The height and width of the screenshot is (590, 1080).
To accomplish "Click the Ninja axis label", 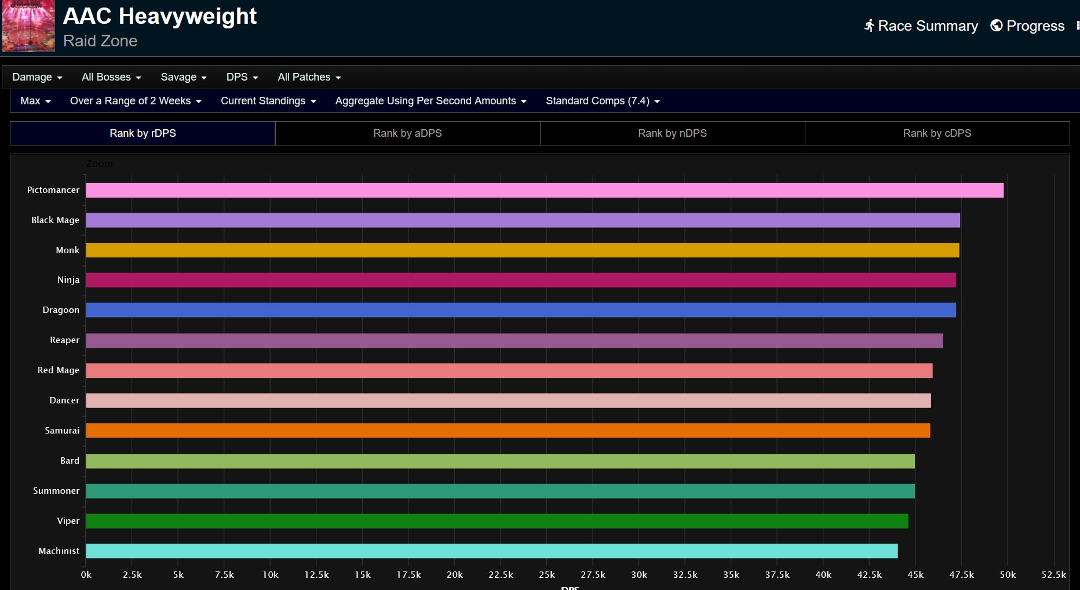I will pos(68,280).
